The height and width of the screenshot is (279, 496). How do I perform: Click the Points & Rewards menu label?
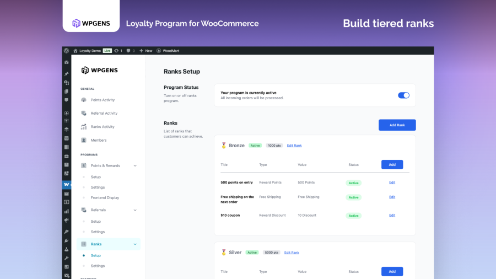coord(105,166)
